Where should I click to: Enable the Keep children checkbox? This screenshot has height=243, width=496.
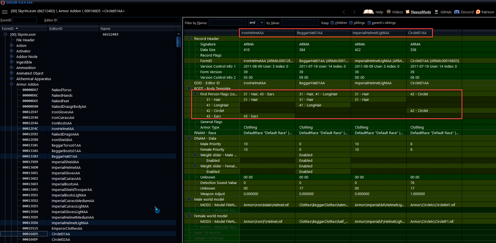tap(332, 23)
